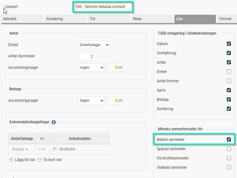The height and width of the screenshot is (178, 237).
Task: Select the 11 - Bruttolön accumulator cell
Action: pyautogui.click(x=79, y=149)
